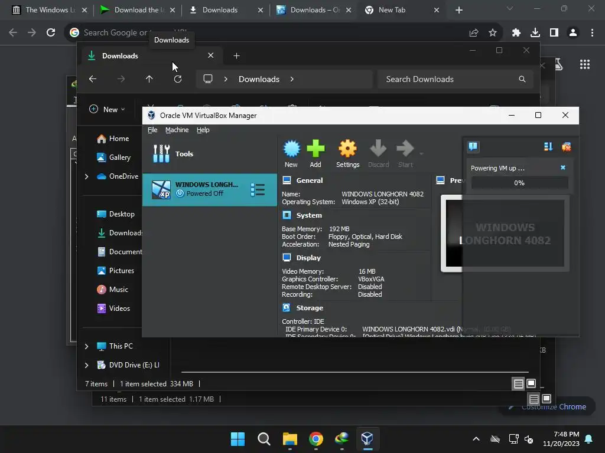Refresh the File Explorer Downloads folder

(x=178, y=79)
